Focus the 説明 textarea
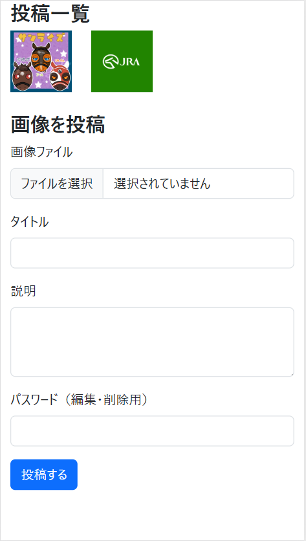Screen dimensions: 306x541 (152, 342)
